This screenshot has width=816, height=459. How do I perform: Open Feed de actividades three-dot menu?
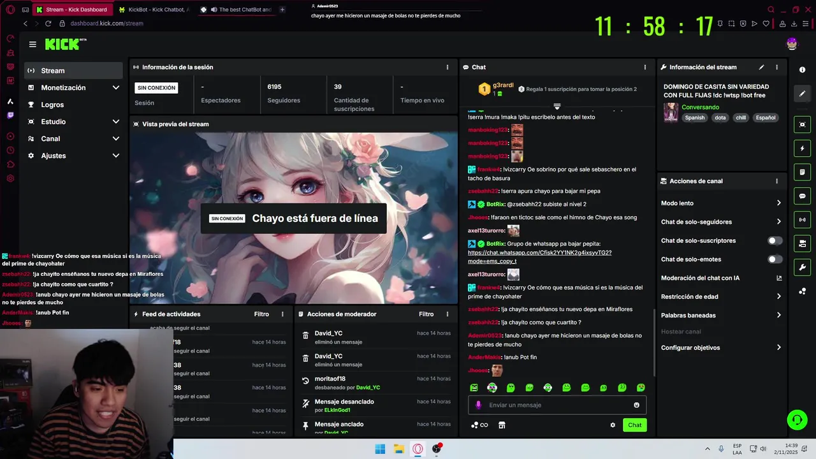point(282,314)
